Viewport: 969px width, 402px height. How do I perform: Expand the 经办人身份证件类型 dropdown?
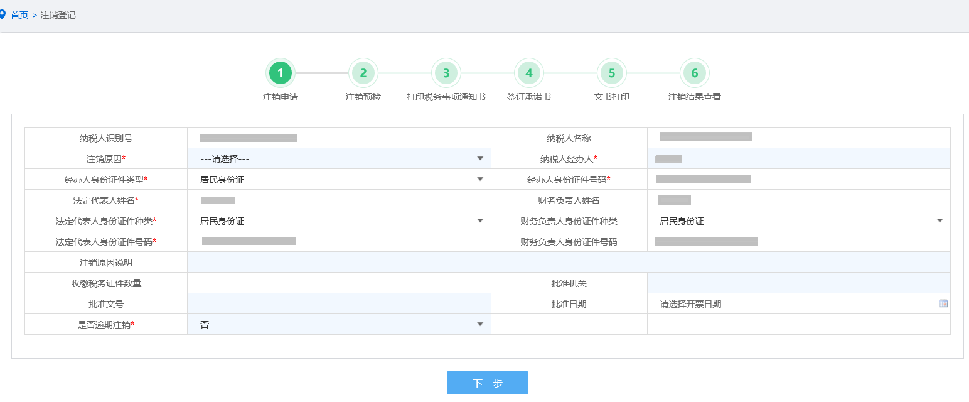[x=339, y=180]
